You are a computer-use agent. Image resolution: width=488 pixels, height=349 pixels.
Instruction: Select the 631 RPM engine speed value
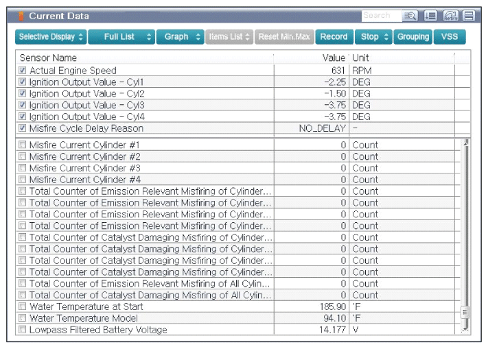(338, 71)
